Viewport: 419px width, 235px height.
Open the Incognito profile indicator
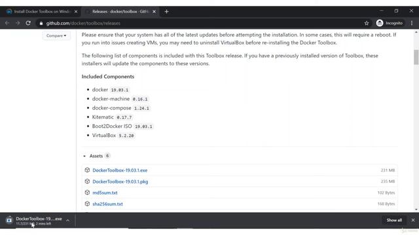[x=390, y=23]
